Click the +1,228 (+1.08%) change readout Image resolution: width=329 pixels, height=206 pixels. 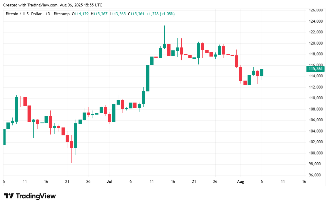click(161, 14)
